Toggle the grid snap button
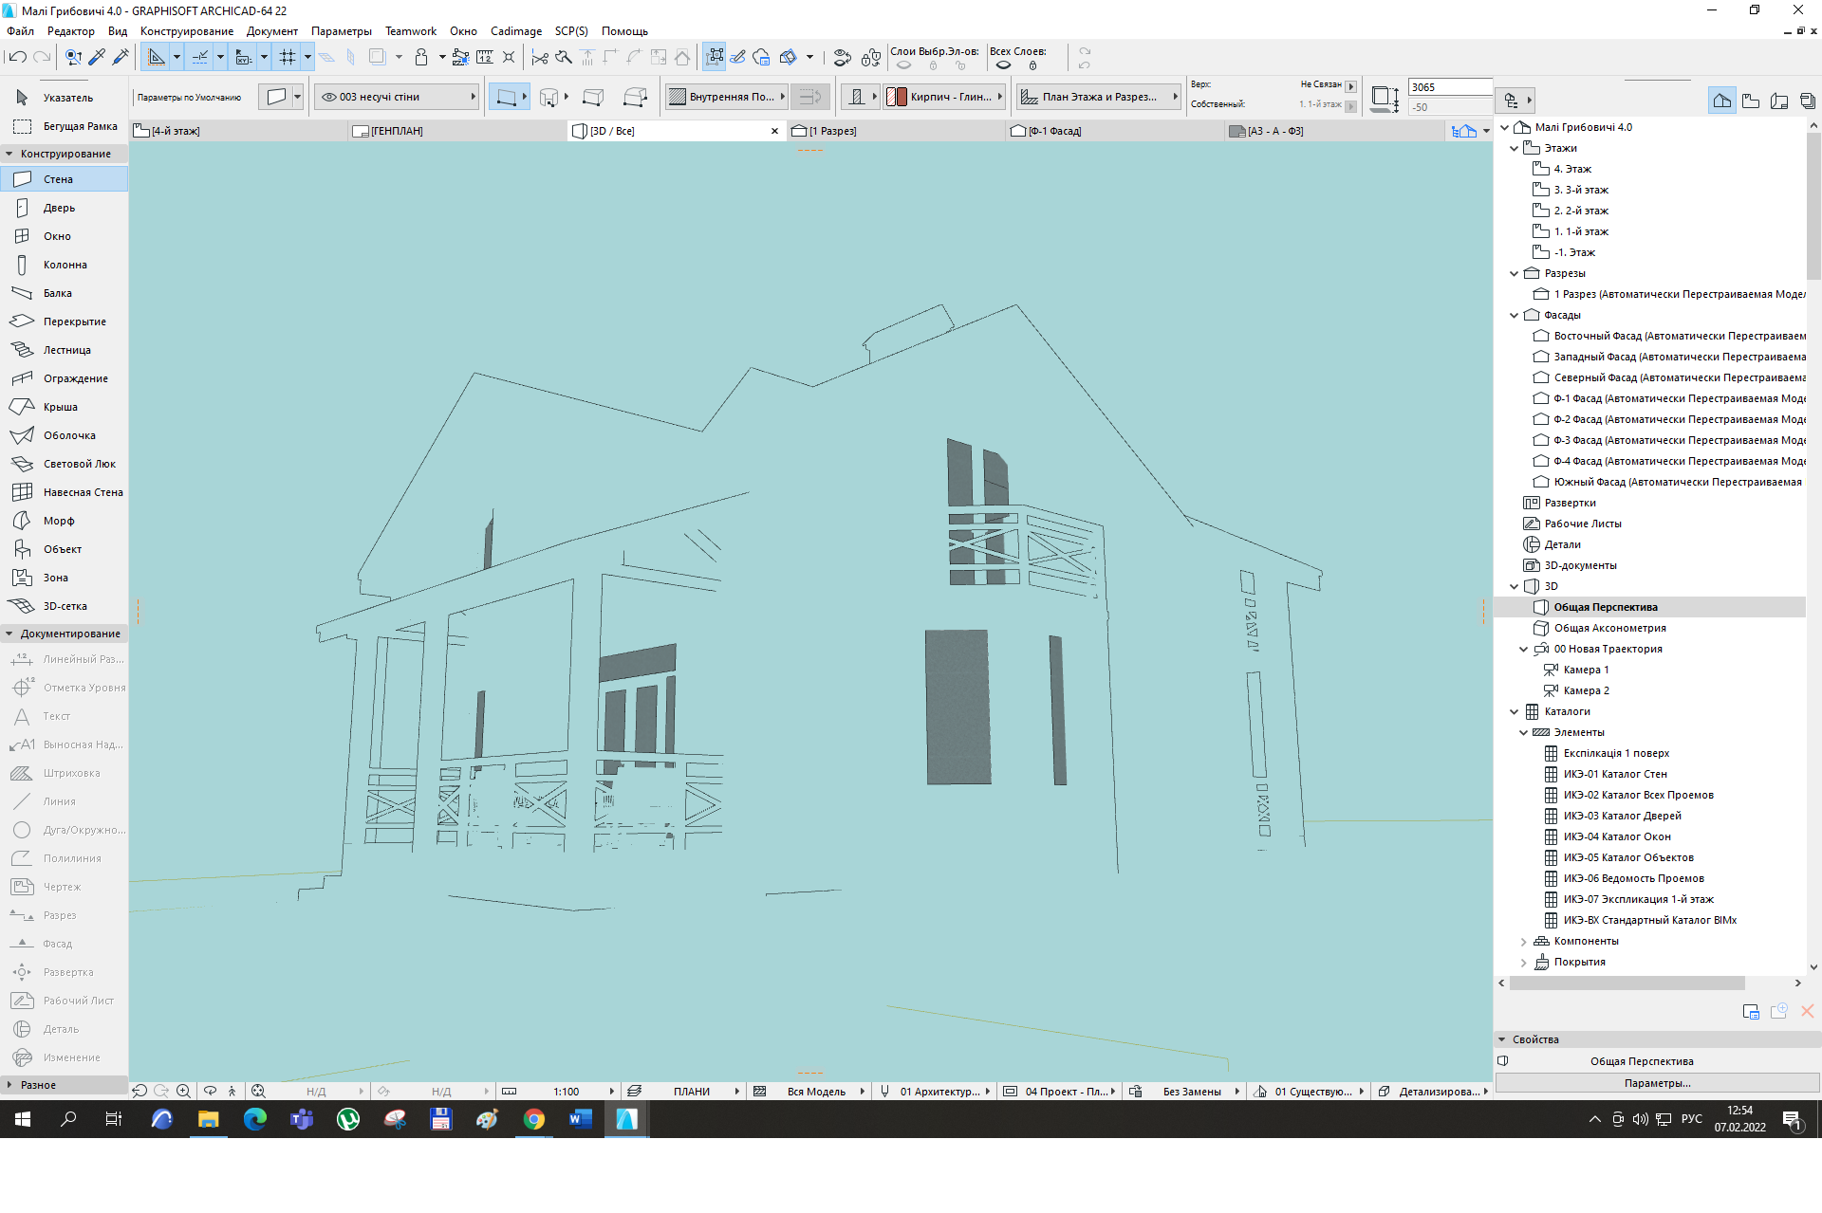This screenshot has width=1822, height=1213. point(288,57)
